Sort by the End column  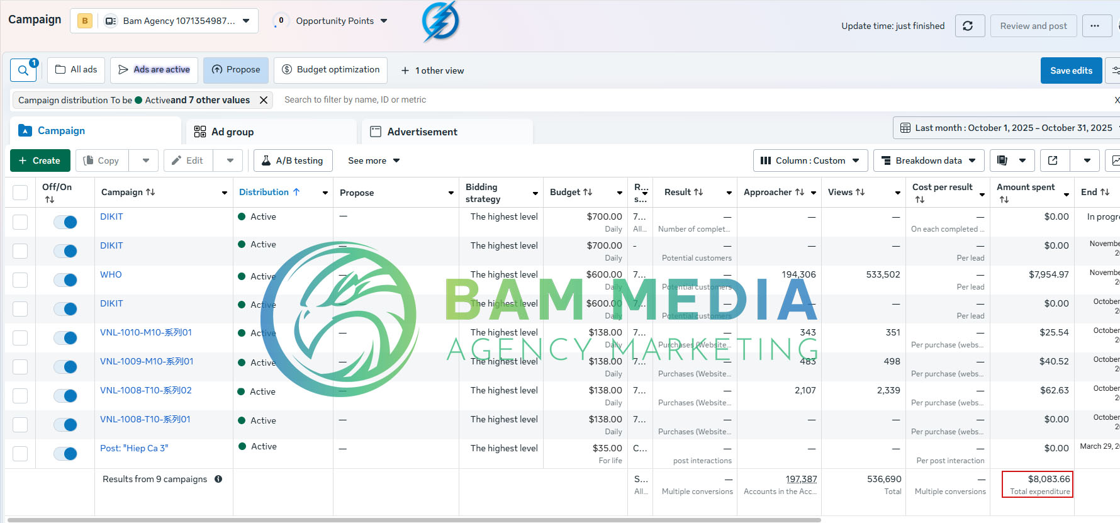click(x=1105, y=192)
